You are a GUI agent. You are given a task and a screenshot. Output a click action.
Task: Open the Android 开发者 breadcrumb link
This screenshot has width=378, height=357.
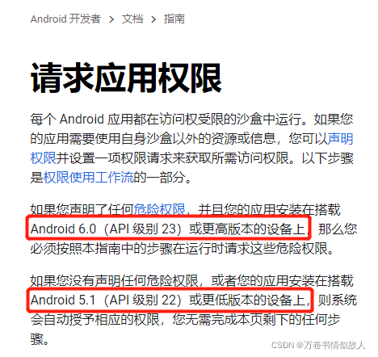(x=65, y=19)
